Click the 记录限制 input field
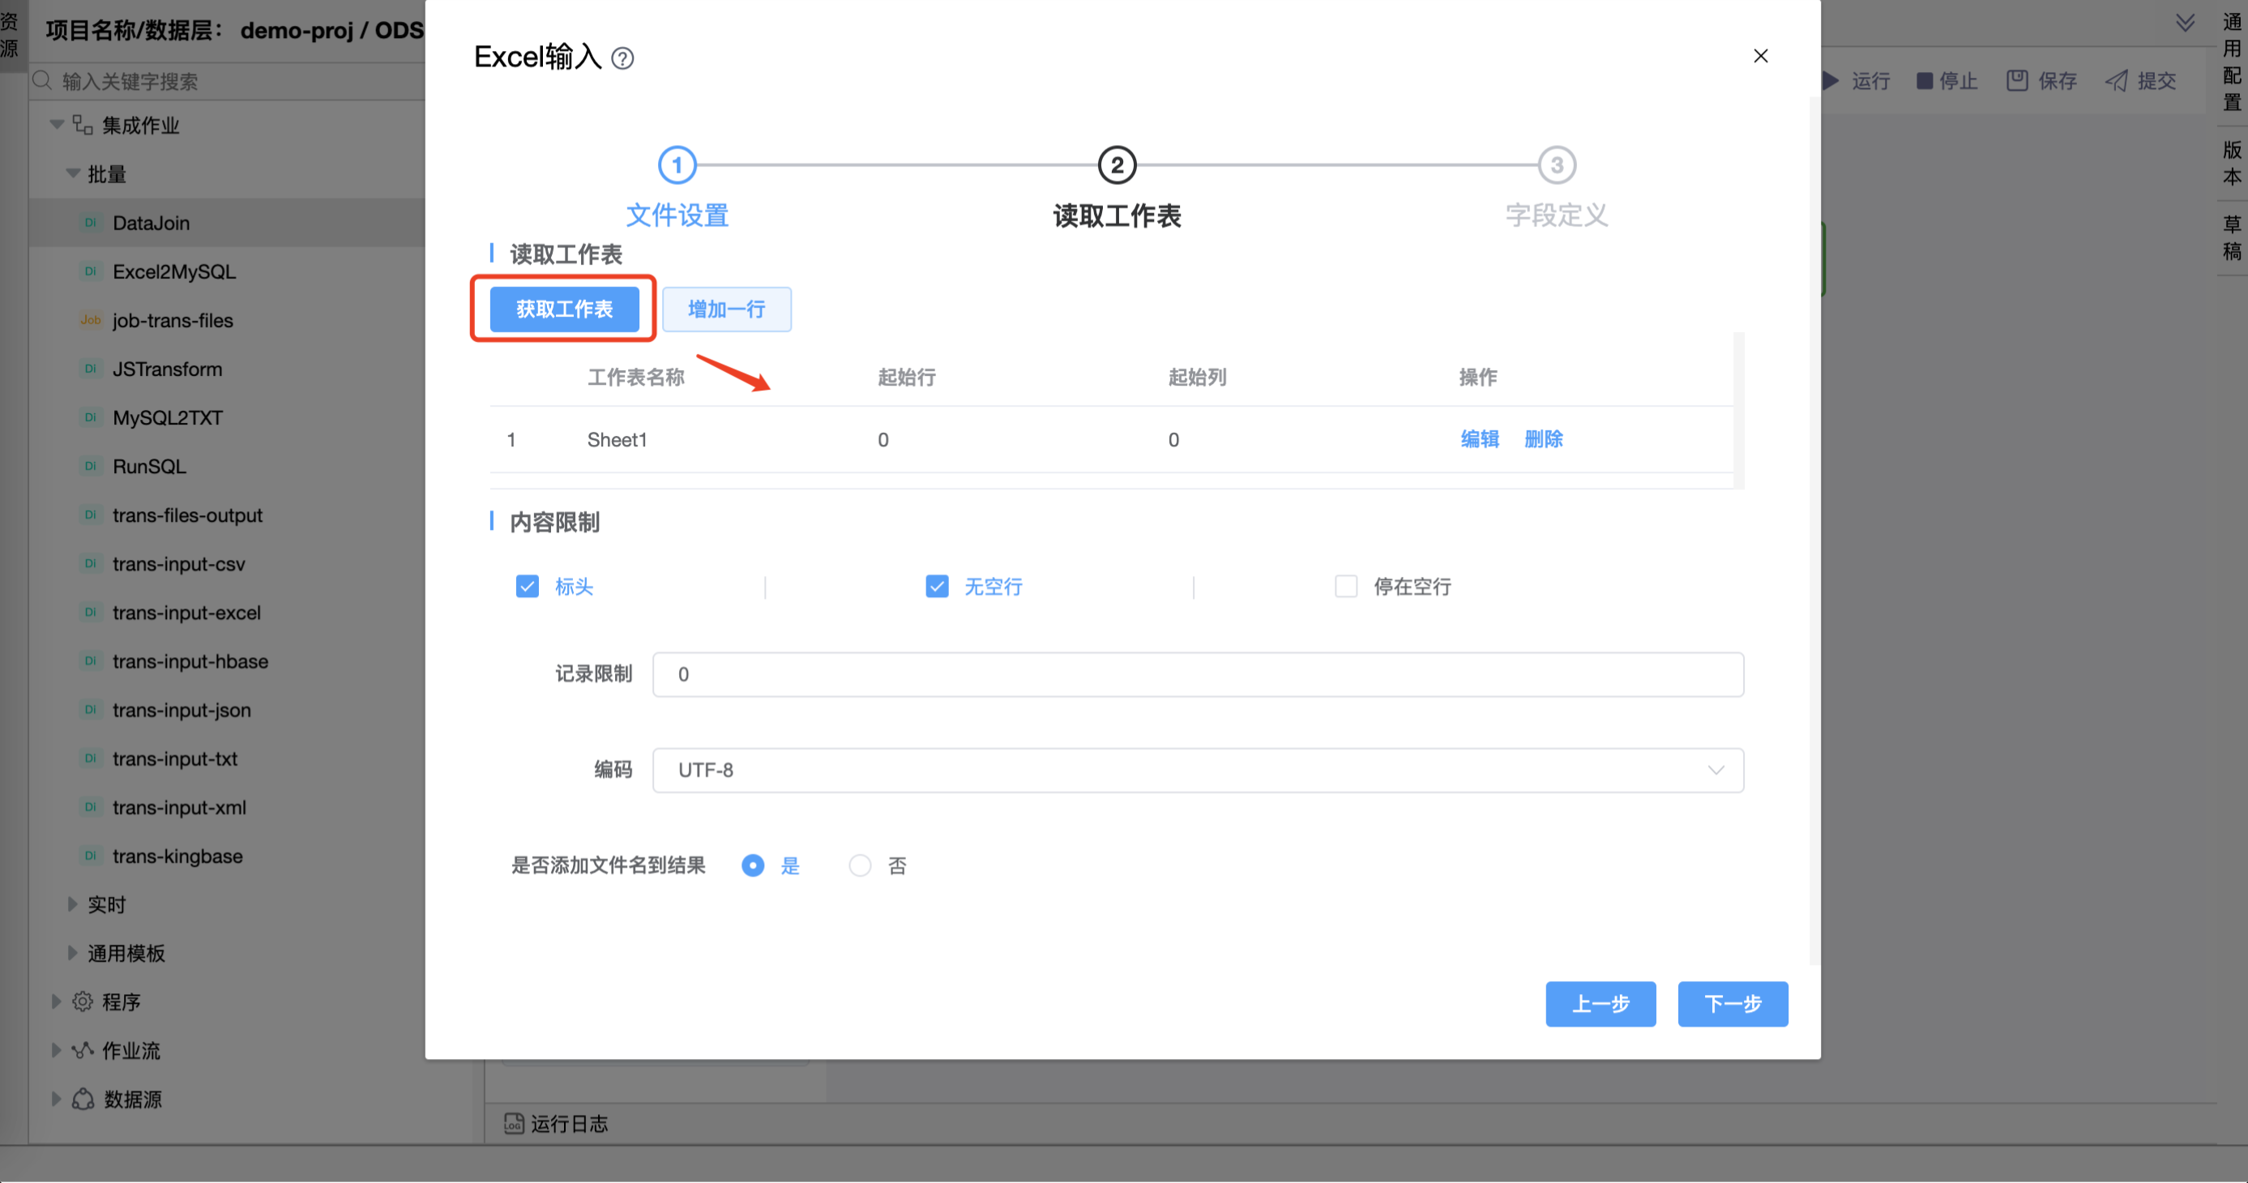The width and height of the screenshot is (2248, 1183). 1197,674
